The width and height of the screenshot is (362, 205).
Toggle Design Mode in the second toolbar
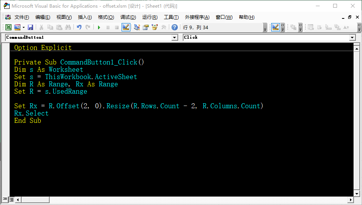275,27
